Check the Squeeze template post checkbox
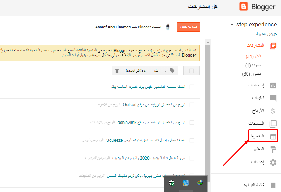The height and width of the screenshot is (192, 281). click(x=192, y=140)
